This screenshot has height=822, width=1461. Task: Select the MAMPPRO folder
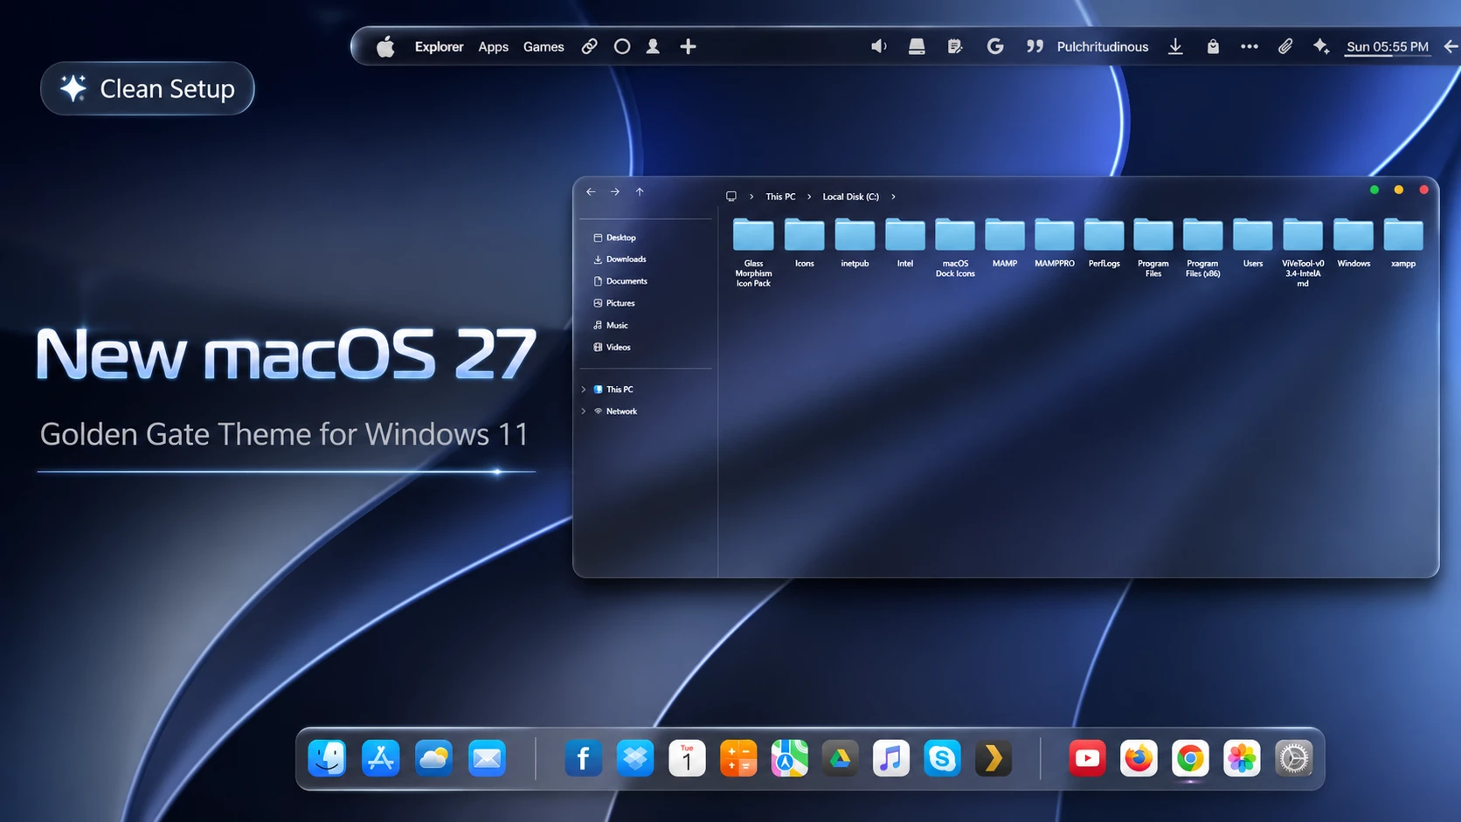1055,244
